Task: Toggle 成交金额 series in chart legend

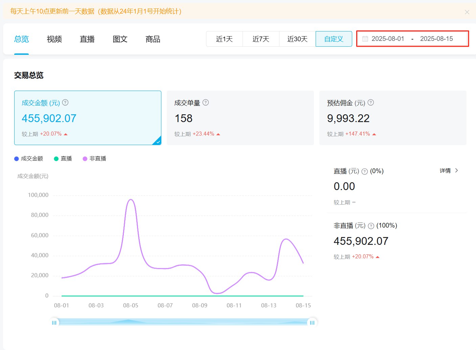Action: click(29, 159)
